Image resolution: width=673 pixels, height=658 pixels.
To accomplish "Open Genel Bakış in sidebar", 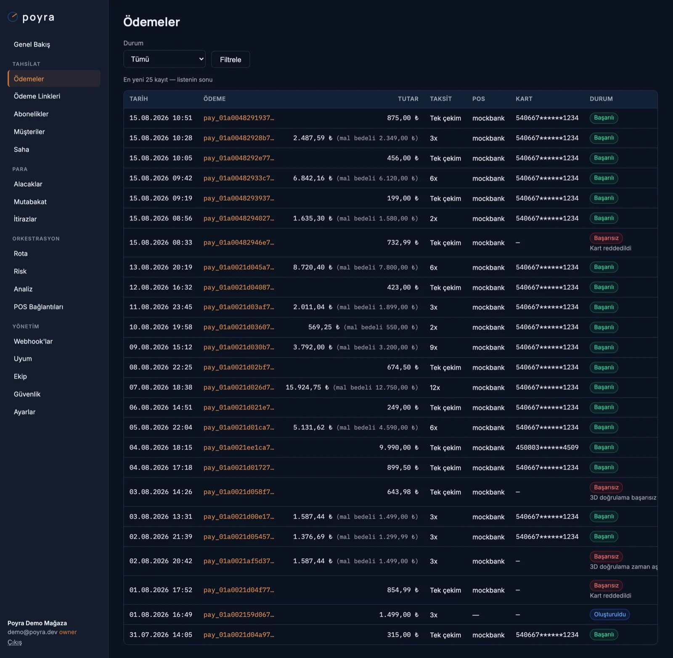I will tap(32, 45).
